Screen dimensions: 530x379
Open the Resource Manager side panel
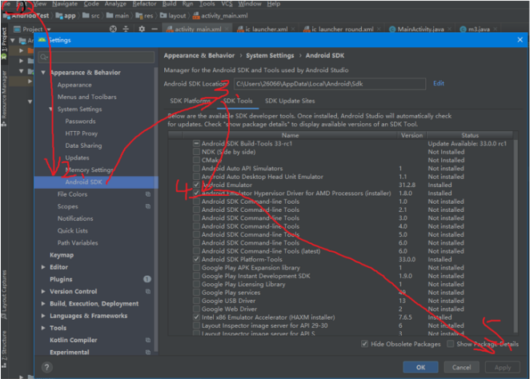(4, 98)
